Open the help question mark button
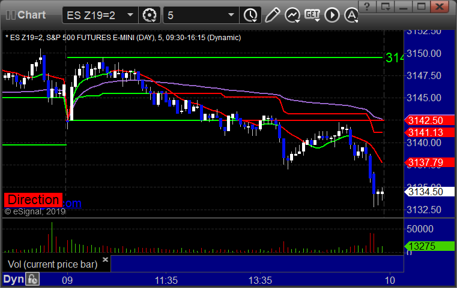457x288 pixels. [368, 7]
